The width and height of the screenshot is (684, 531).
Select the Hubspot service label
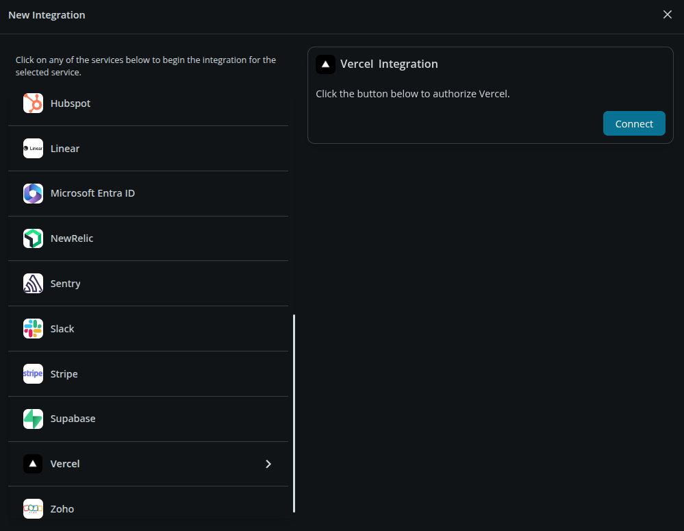click(x=71, y=103)
